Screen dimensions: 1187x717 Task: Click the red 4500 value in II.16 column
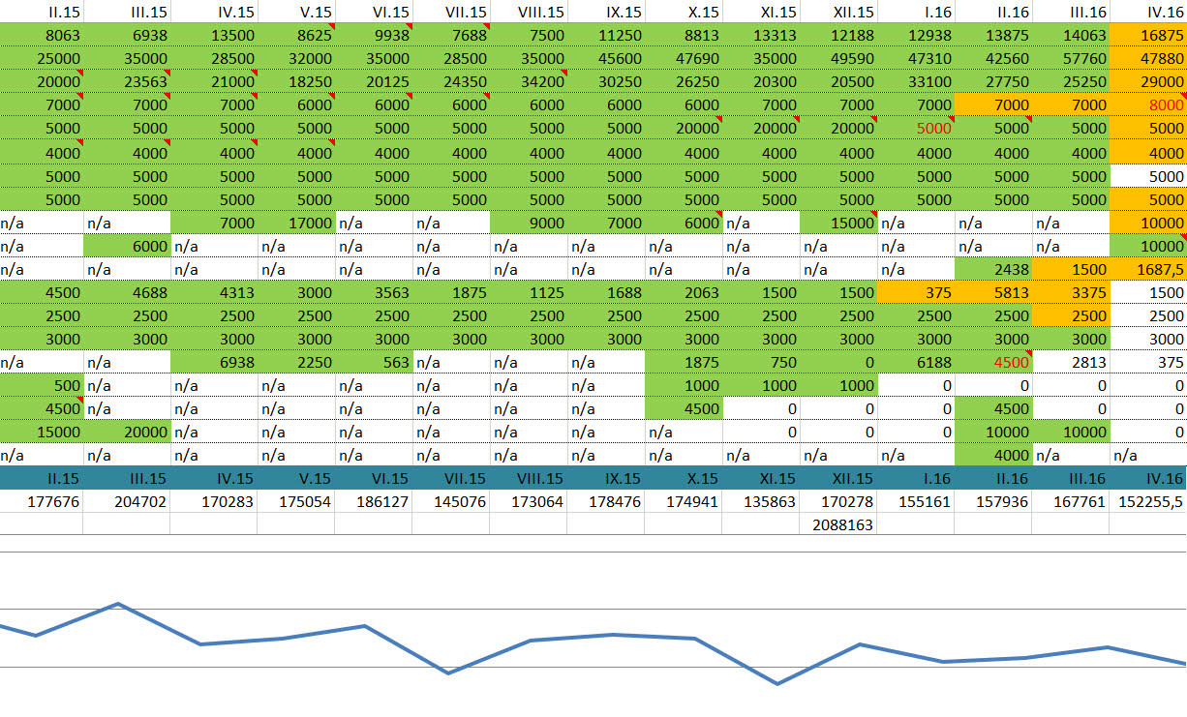(x=993, y=363)
